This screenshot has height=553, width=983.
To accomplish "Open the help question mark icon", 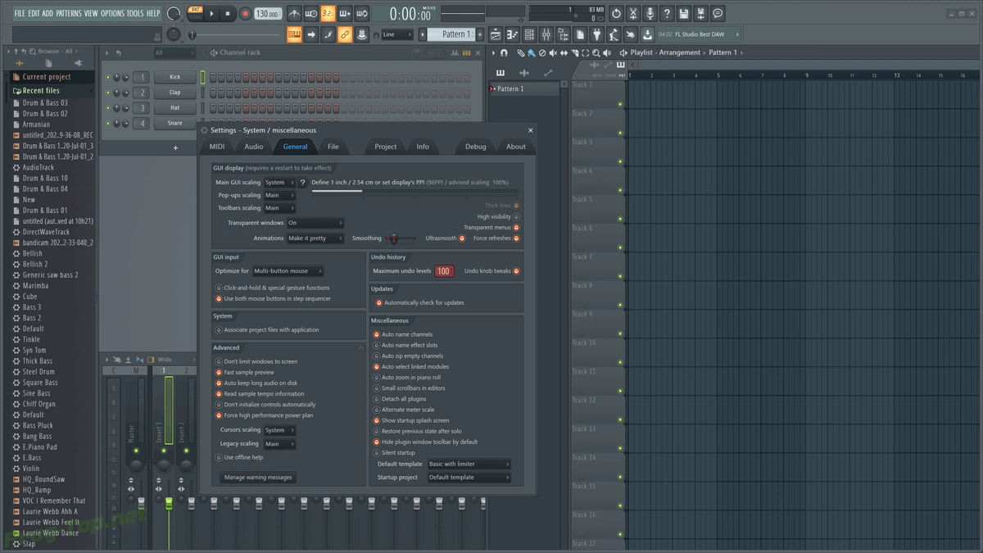I will click(x=667, y=14).
